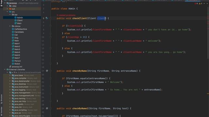Expand the clinica package

click(10, 26)
